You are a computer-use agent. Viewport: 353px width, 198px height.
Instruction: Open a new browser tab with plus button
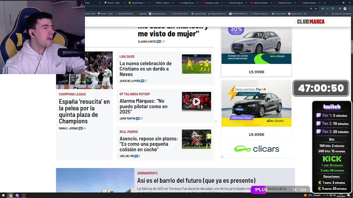(325, 3)
